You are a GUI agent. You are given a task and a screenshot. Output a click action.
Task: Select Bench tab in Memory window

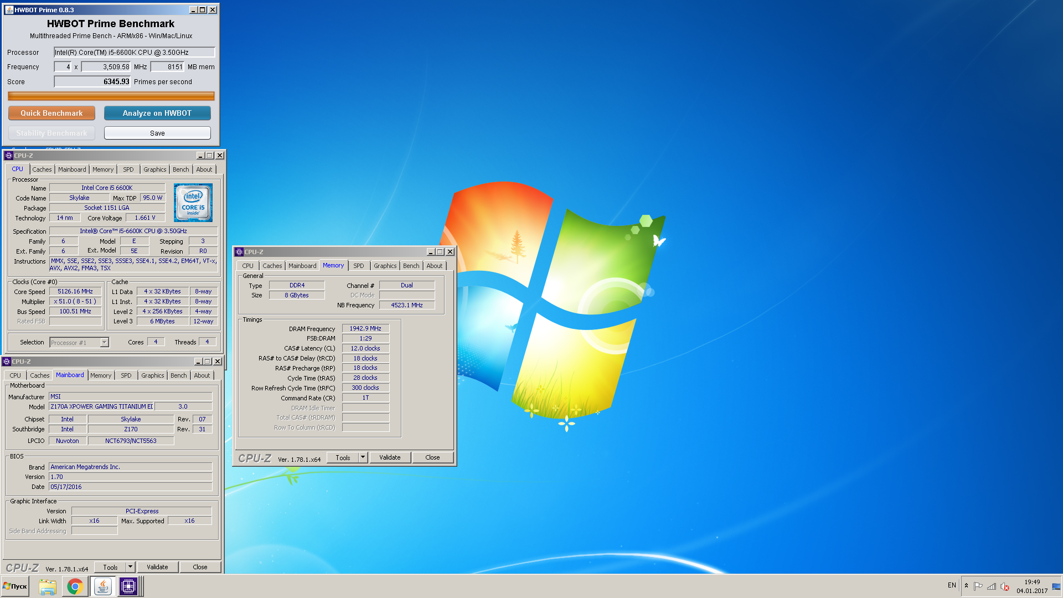click(411, 266)
